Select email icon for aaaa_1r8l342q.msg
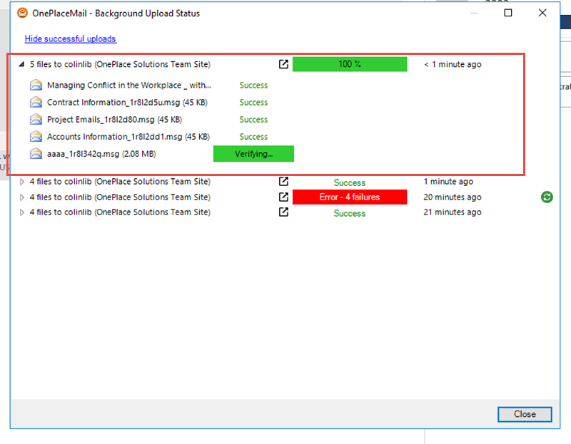The width and height of the screenshot is (571, 444). 36,153
